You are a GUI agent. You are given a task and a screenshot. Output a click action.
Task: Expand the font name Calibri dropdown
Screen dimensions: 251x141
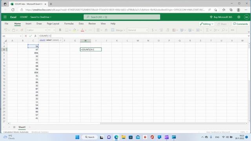pyautogui.click(x=45, y=30)
